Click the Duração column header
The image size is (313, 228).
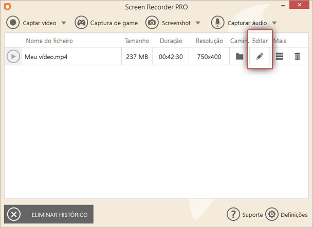point(171,41)
